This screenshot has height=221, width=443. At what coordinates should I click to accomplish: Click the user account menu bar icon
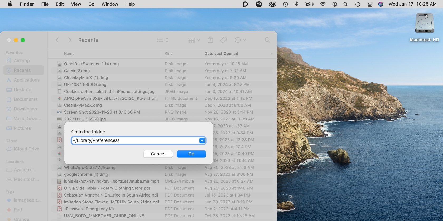335,4
